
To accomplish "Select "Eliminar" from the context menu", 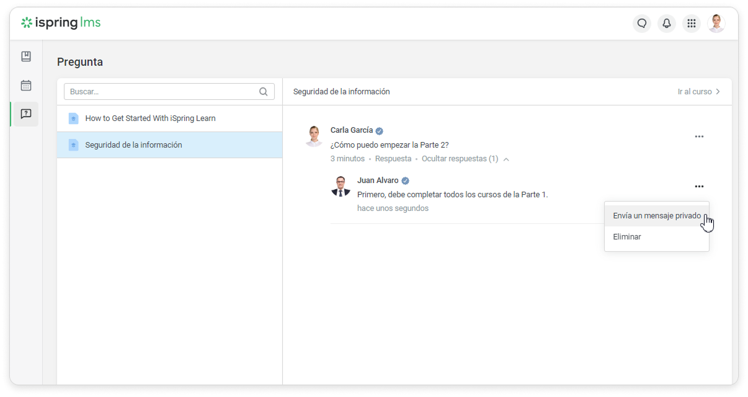I will 627,237.
